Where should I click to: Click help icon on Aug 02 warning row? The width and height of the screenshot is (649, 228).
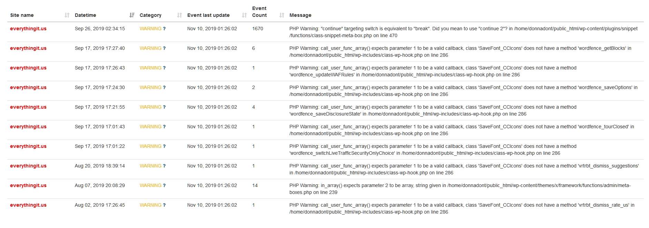pos(164,205)
